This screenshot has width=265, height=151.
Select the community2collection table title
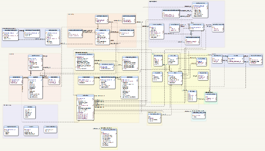coord(129,16)
